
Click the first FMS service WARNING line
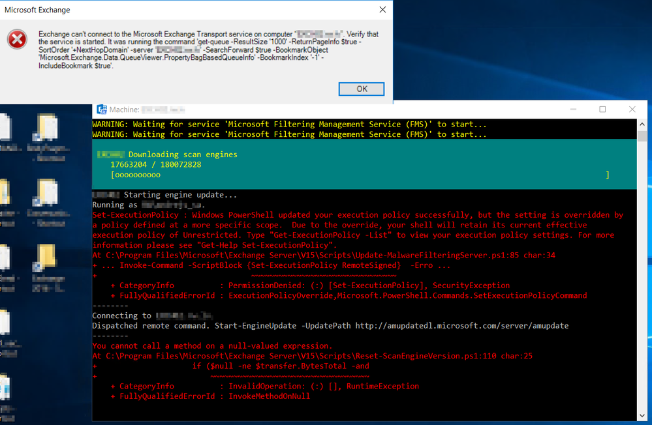point(289,125)
